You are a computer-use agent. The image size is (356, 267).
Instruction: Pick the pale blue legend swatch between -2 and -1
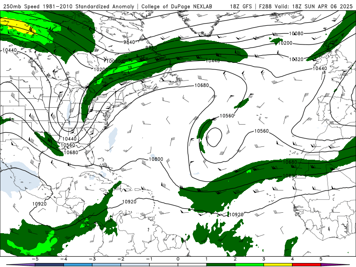(x=135, y=265)
